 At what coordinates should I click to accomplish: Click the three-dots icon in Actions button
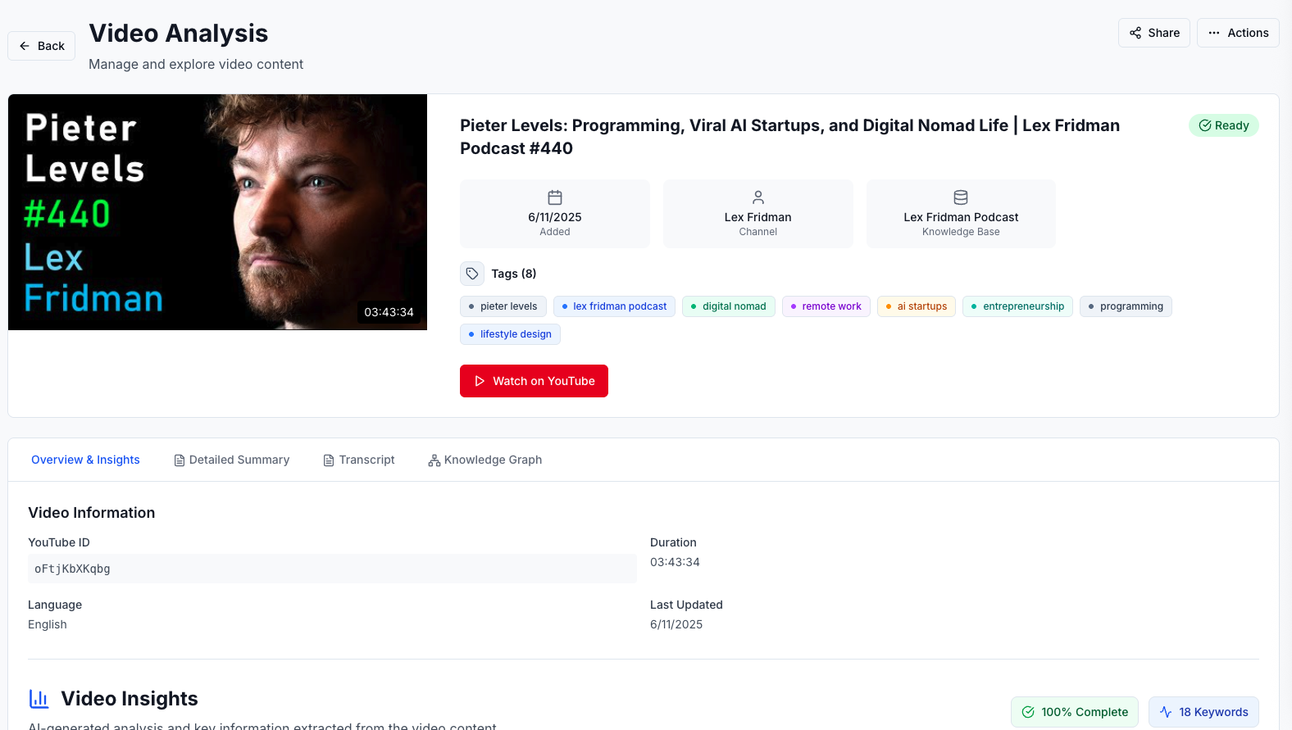click(1214, 33)
